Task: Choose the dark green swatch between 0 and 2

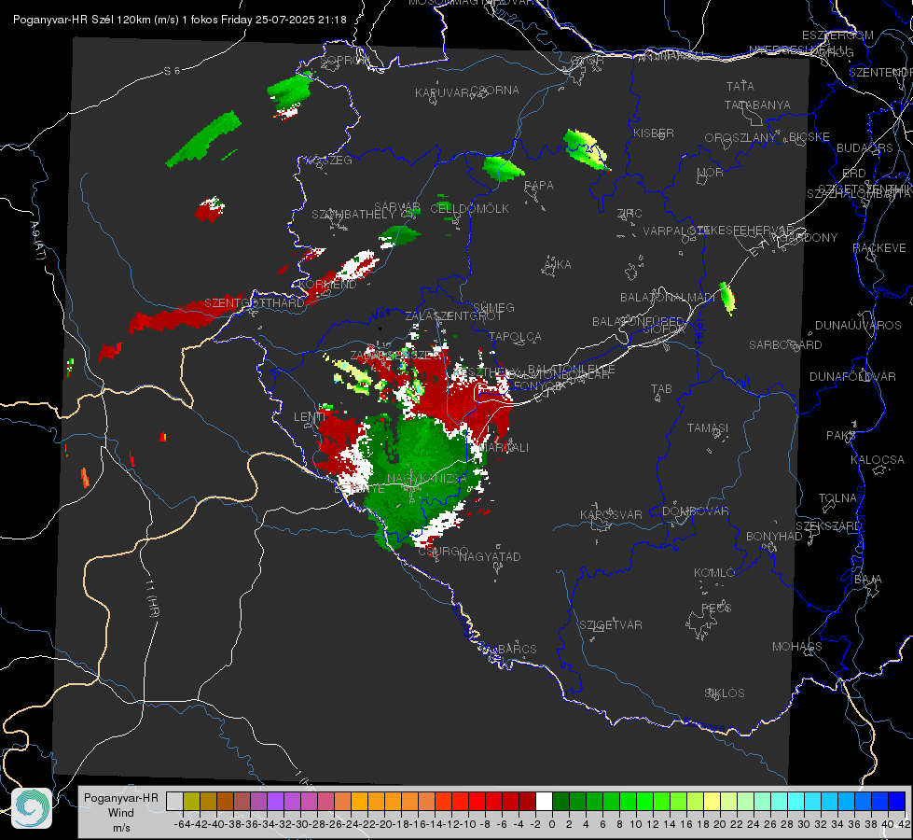Action: (560, 802)
